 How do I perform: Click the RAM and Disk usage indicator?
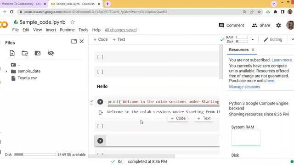tap(237, 39)
